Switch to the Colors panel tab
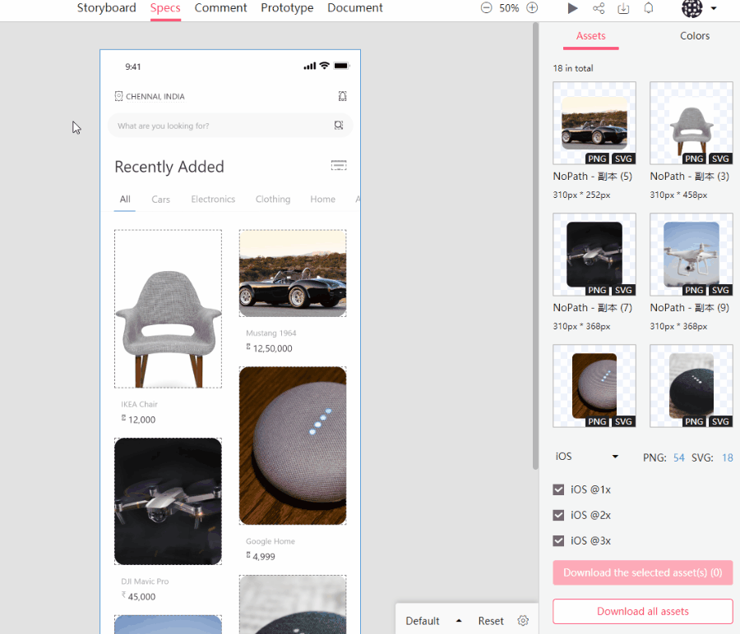Image resolution: width=740 pixels, height=634 pixels. tap(695, 36)
